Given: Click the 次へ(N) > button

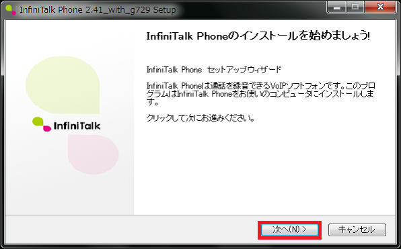Looking at the screenshot, I should click(289, 230).
